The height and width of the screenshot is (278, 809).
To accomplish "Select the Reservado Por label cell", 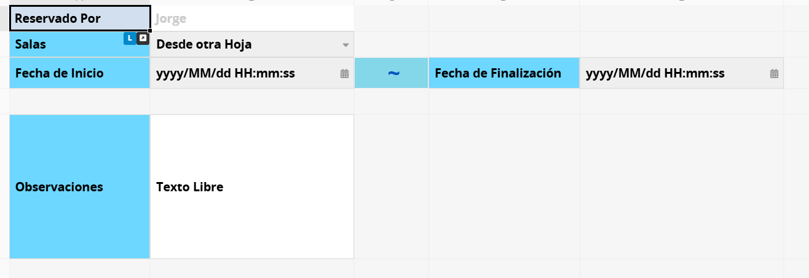I will click(80, 18).
